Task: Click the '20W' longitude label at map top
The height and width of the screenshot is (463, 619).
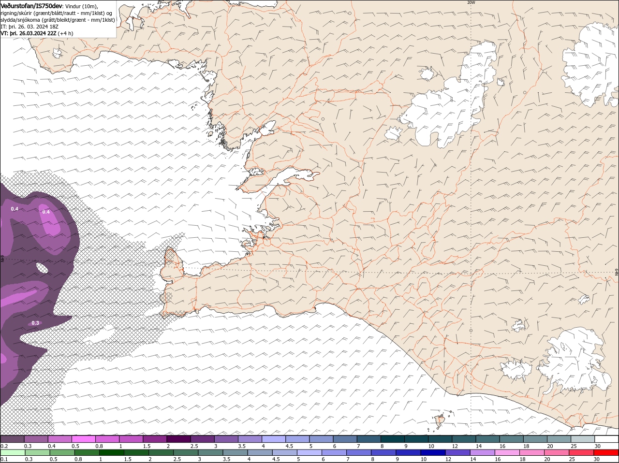Action: click(471, 2)
